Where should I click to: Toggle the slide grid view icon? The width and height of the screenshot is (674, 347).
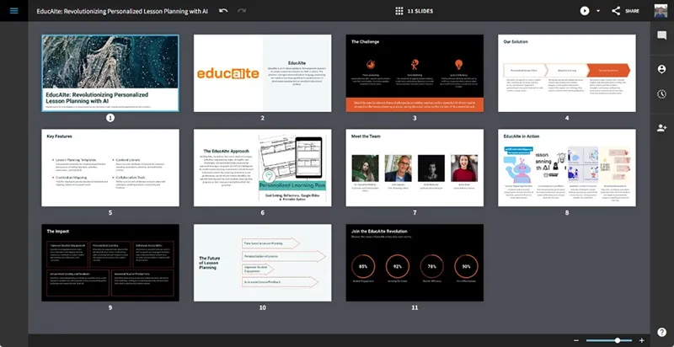[399, 11]
